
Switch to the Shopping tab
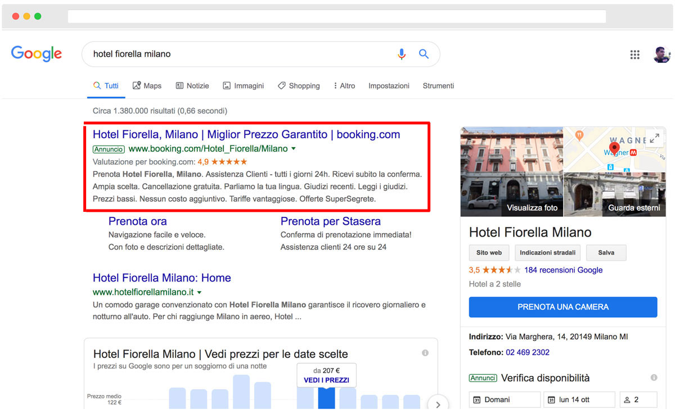coord(299,86)
